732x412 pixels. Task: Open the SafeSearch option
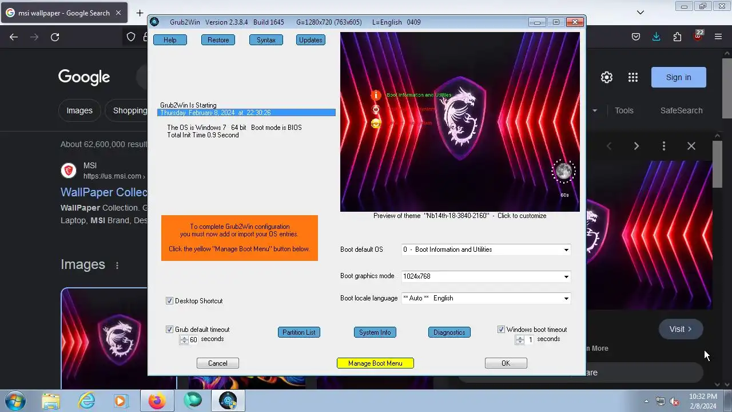(681, 110)
